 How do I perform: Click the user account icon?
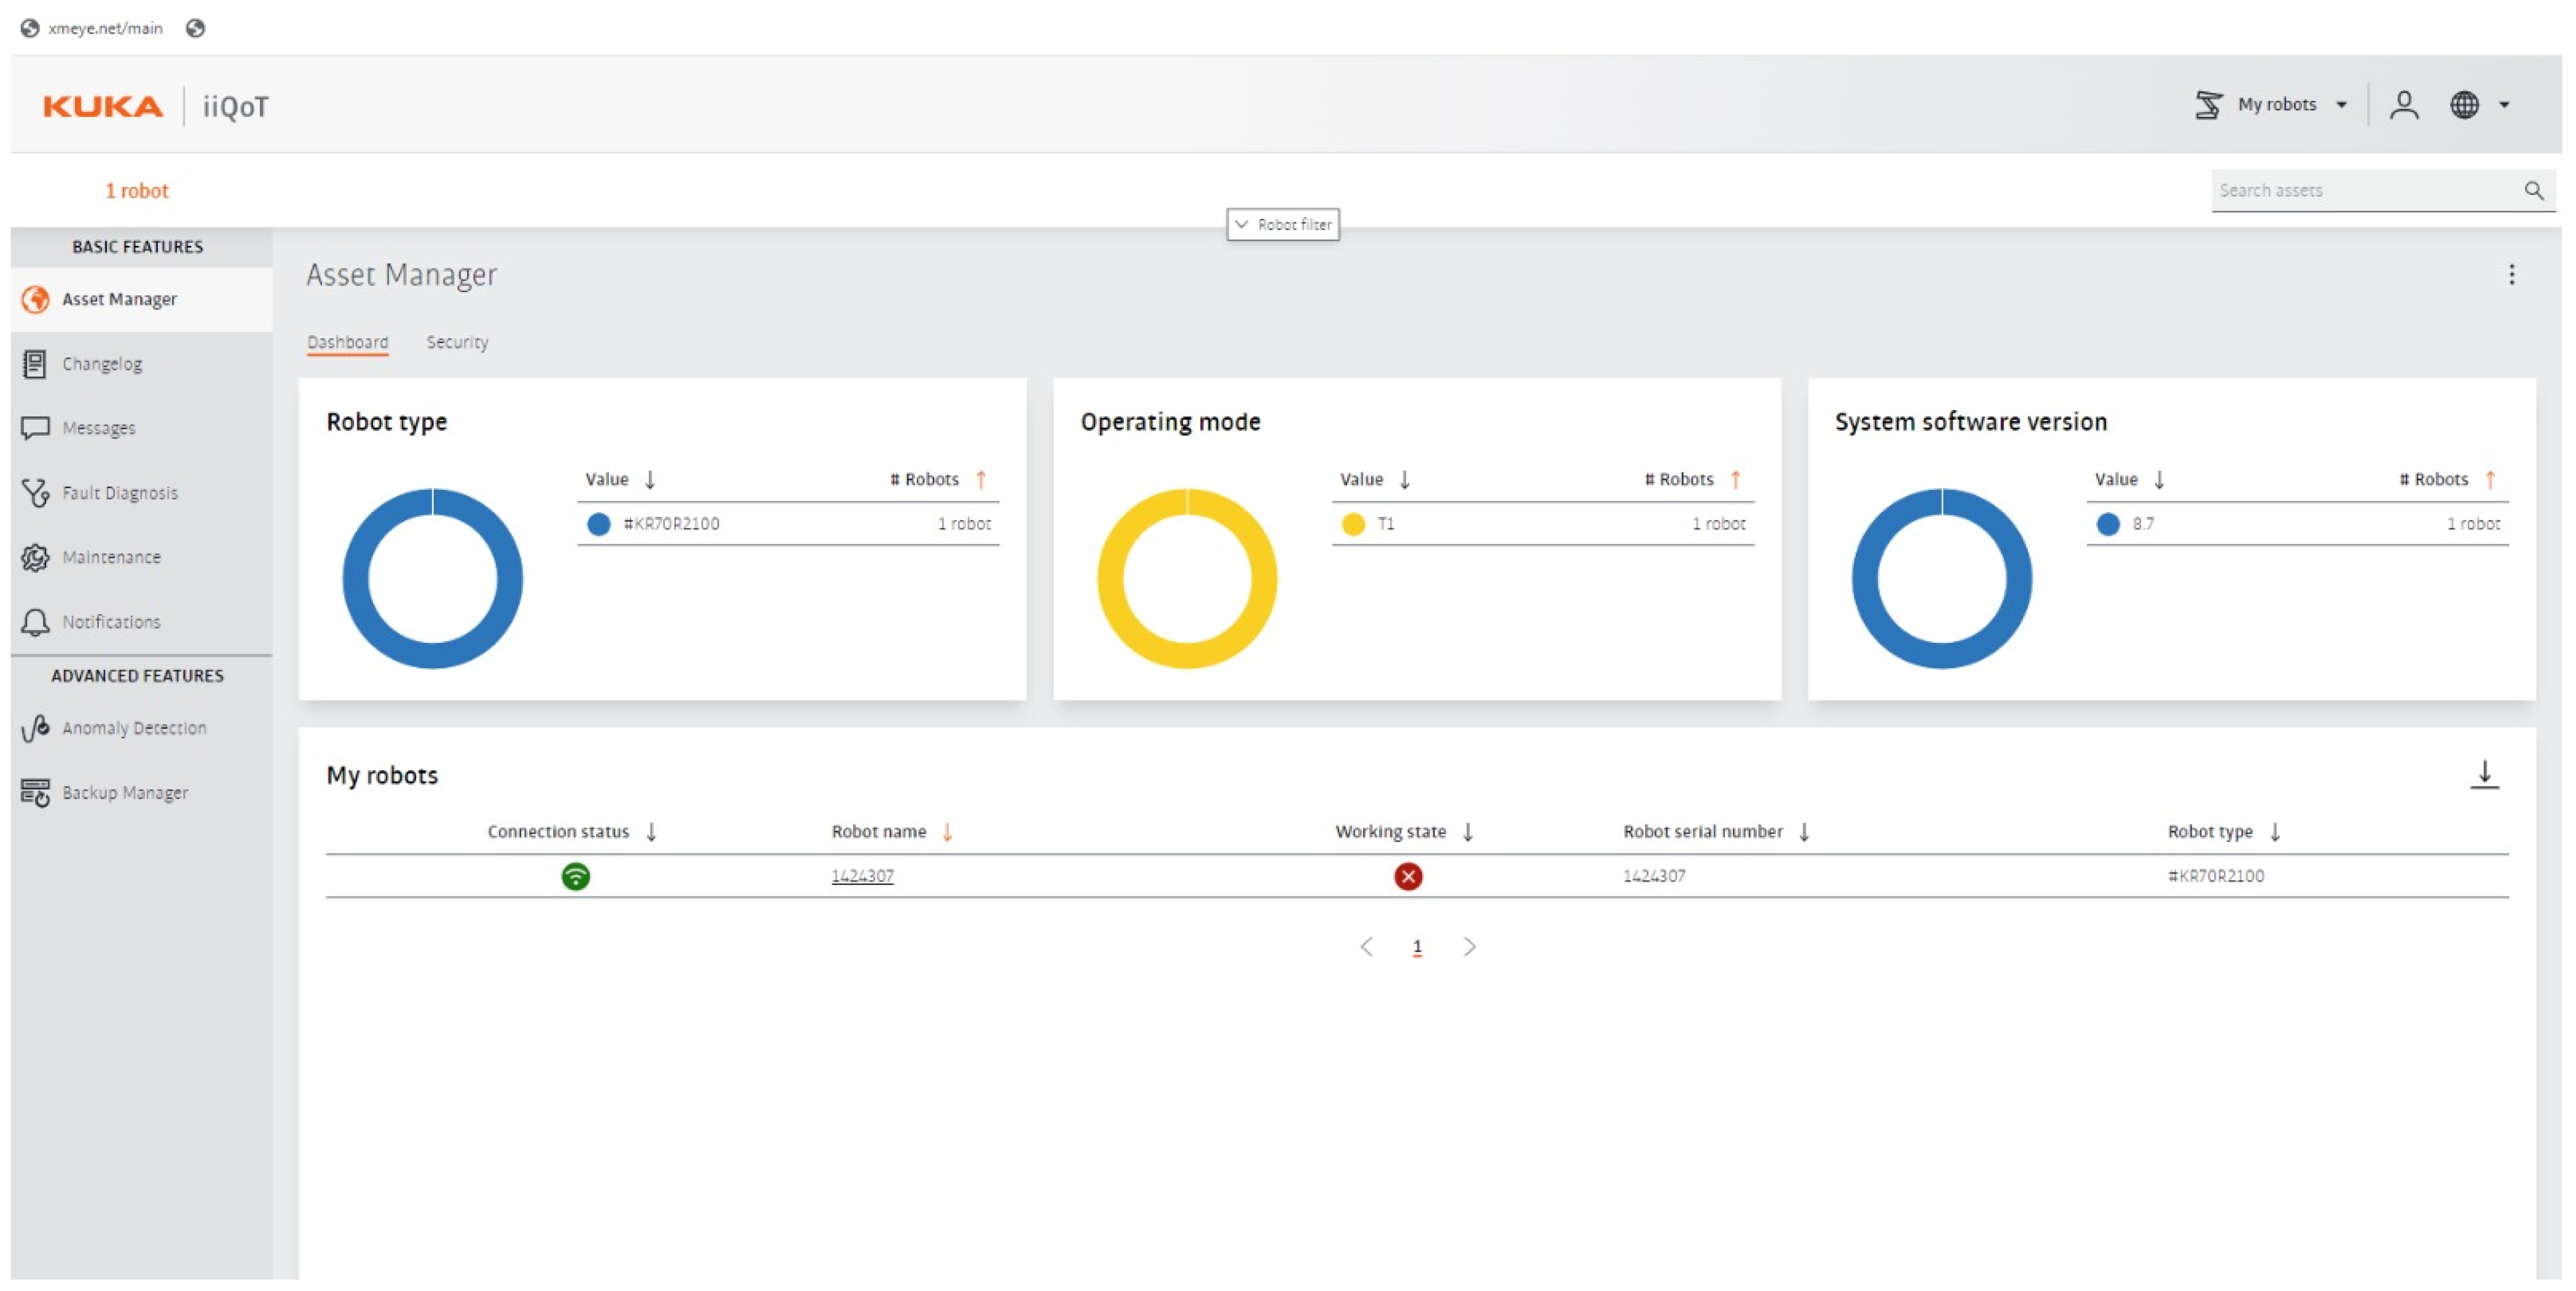[x=2403, y=105]
